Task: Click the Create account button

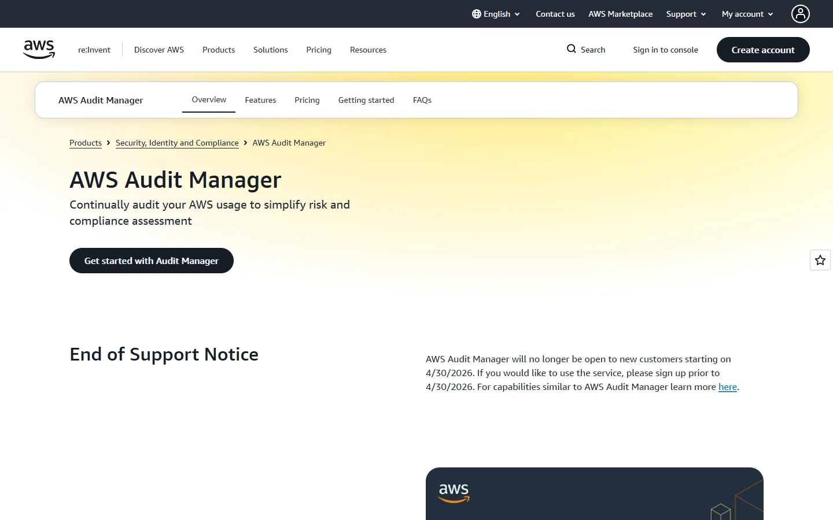Action: click(x=763, y=50)
